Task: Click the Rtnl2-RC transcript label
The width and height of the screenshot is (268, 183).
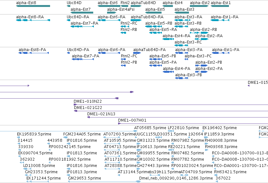Action: pos(129,23)
